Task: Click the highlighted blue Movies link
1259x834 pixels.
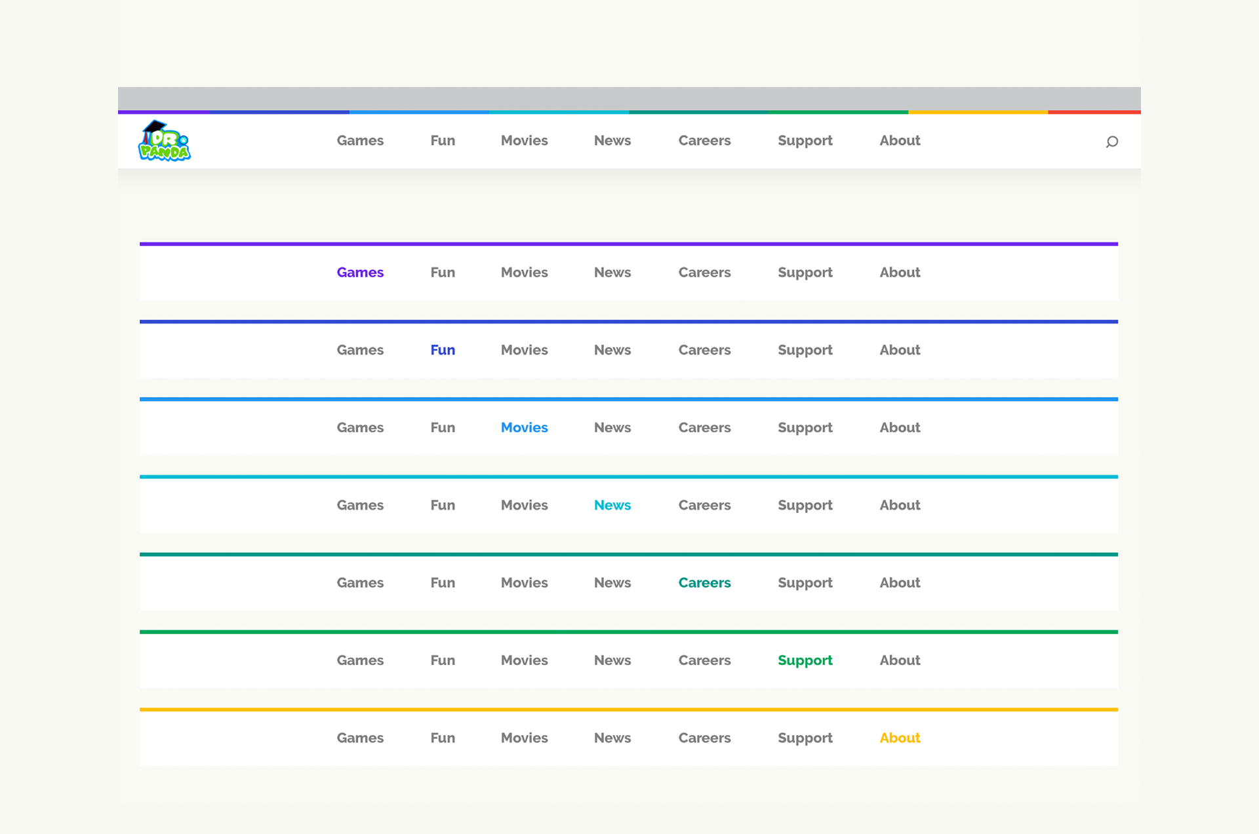Action: tap(524, 427)
